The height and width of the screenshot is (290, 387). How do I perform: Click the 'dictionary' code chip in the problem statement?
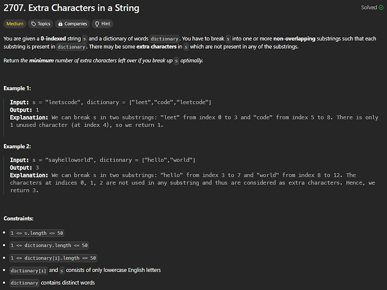[164, 38]
